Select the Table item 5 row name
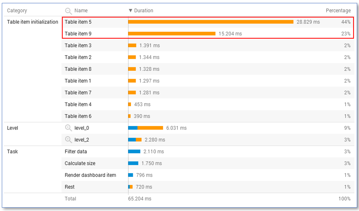 [x=78, y=22]
